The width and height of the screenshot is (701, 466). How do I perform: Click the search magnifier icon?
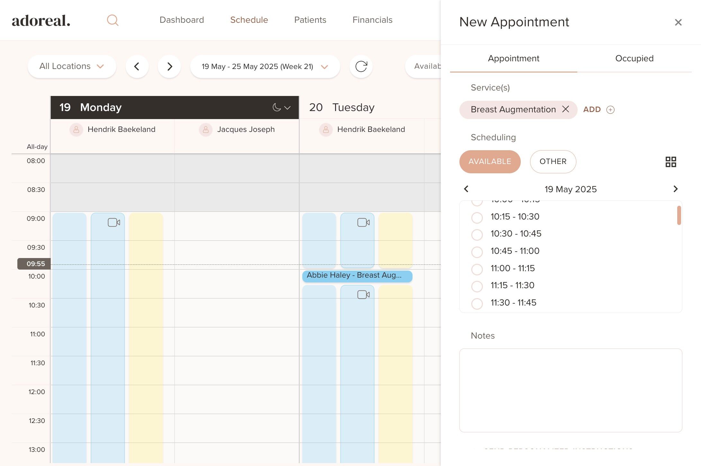point(112,20)
